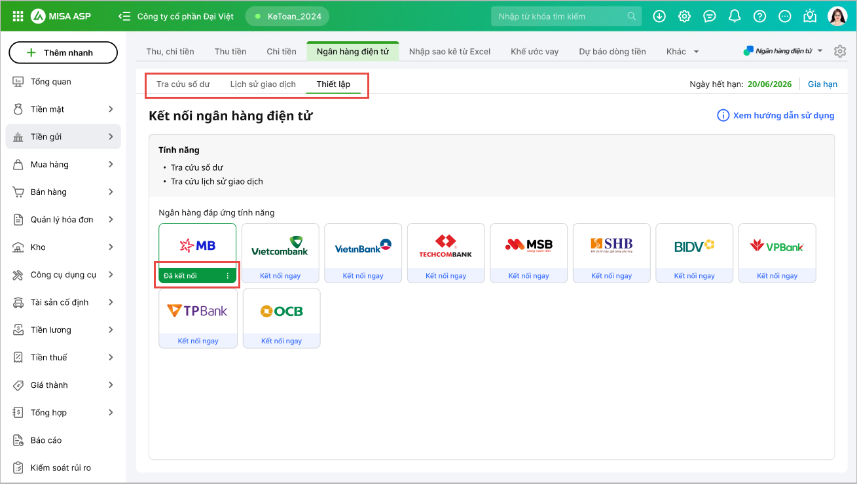Image resolution: width=857 pixels, height=484 pixels.
Task: Open the more options ellipsis icon in header
Action: [785, 16]
